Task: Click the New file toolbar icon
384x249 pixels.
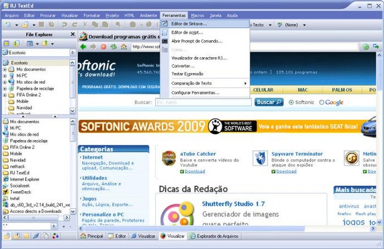Action: tap(8, 24)
